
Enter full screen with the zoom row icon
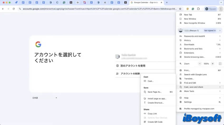coord(220,64)
